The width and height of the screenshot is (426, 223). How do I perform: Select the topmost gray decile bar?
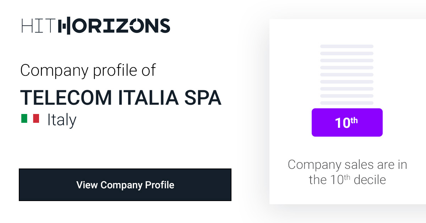pos(347,46)
